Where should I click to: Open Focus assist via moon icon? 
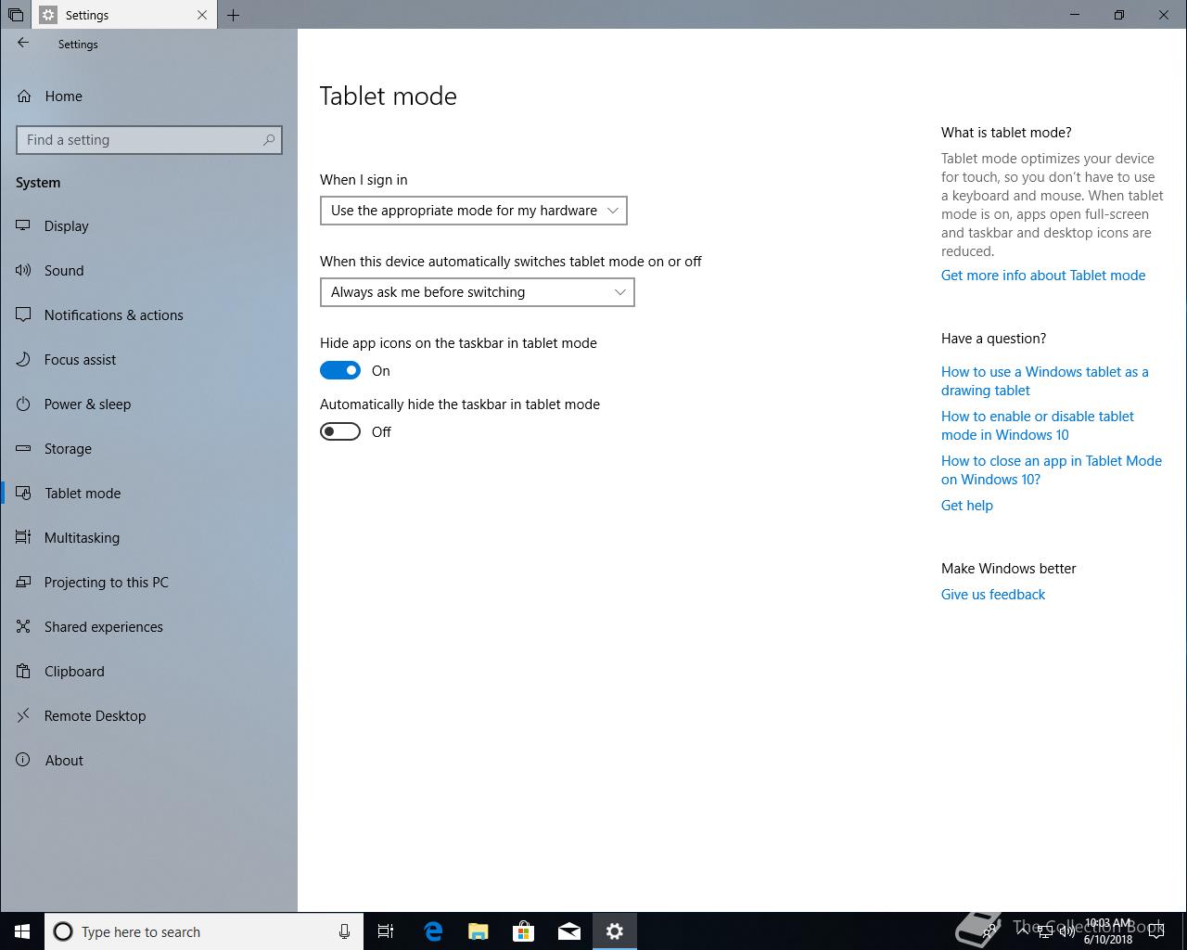pyautogui.click(x=24, y=360)
